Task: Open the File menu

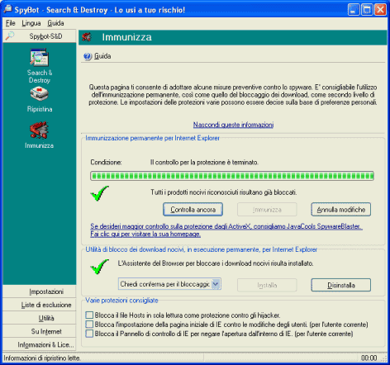Action: [11, 23]
